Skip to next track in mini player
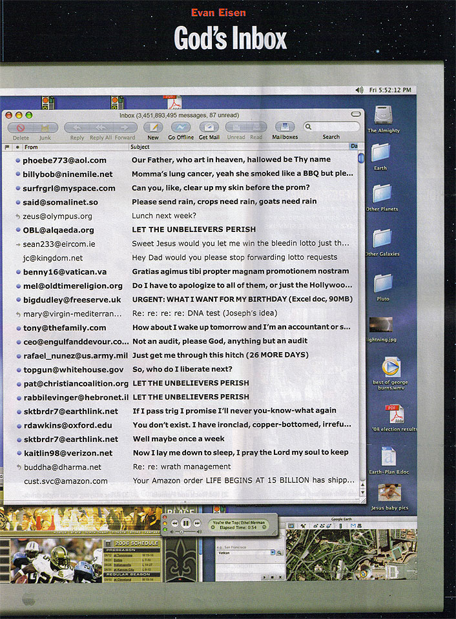456x619 pixels. pyautogui.click(x=197, y=523)
